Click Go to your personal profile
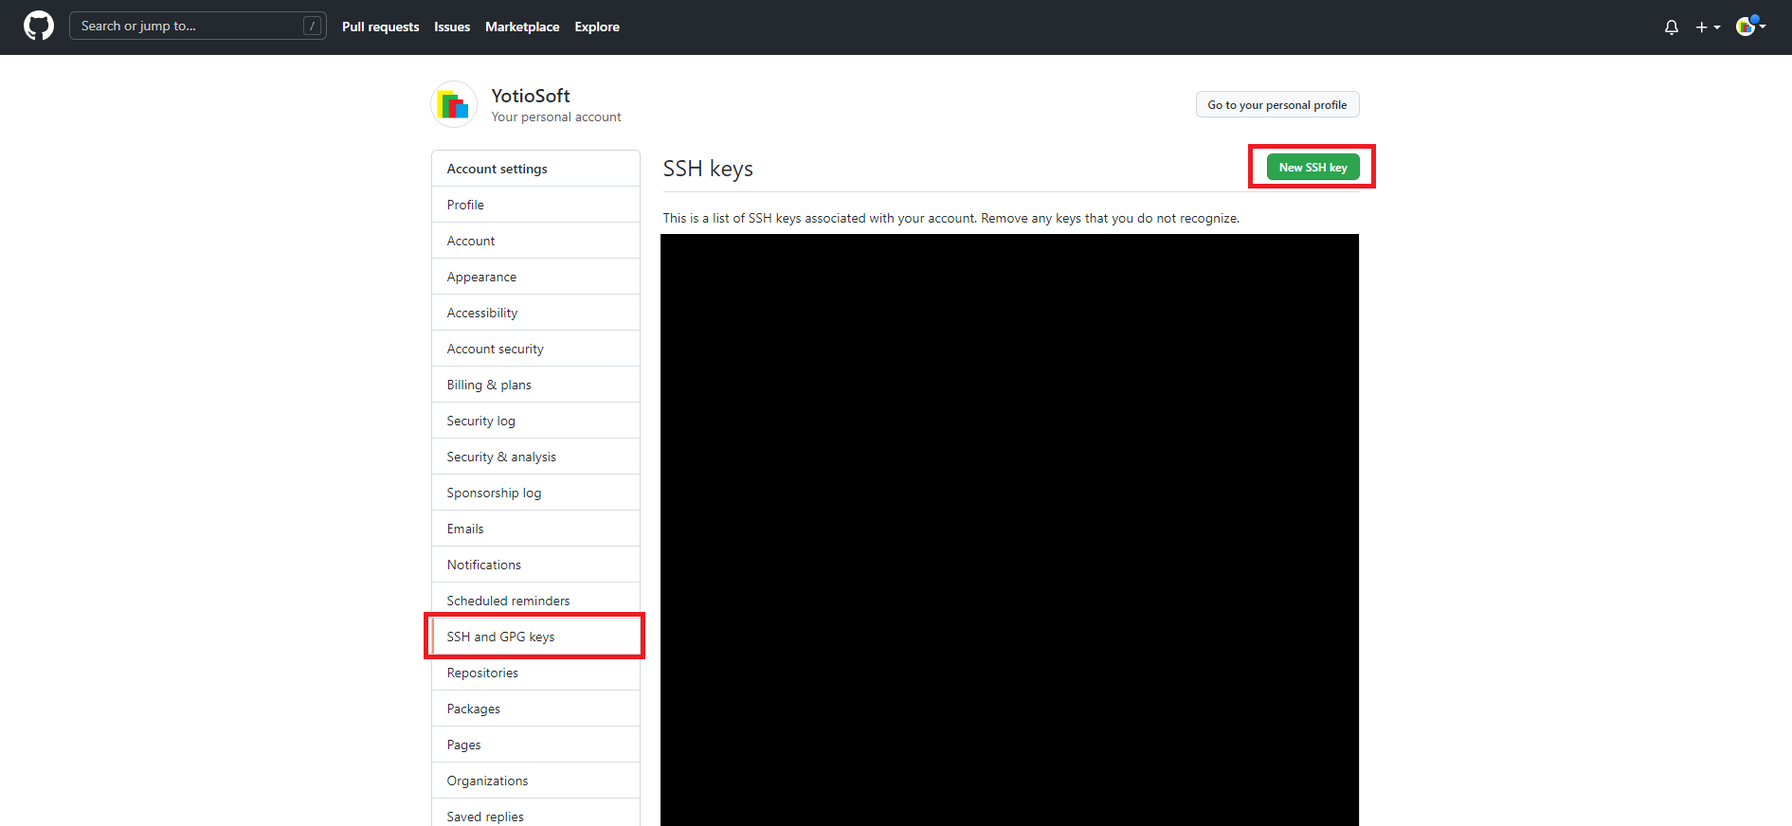This screenshot has height=826, width=1792. (x=1277, y=104)
